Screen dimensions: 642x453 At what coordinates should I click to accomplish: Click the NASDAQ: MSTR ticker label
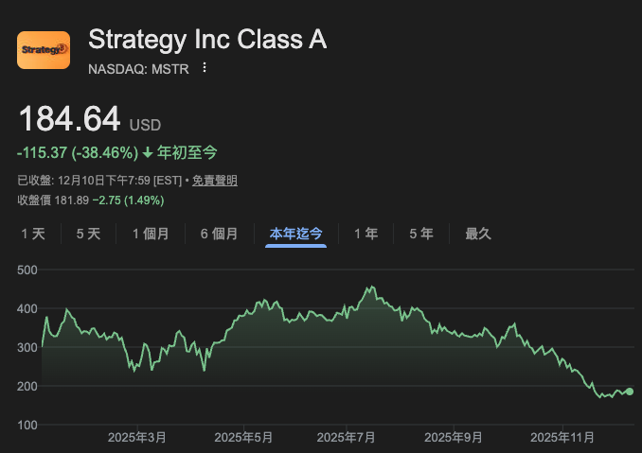point(139,68)
